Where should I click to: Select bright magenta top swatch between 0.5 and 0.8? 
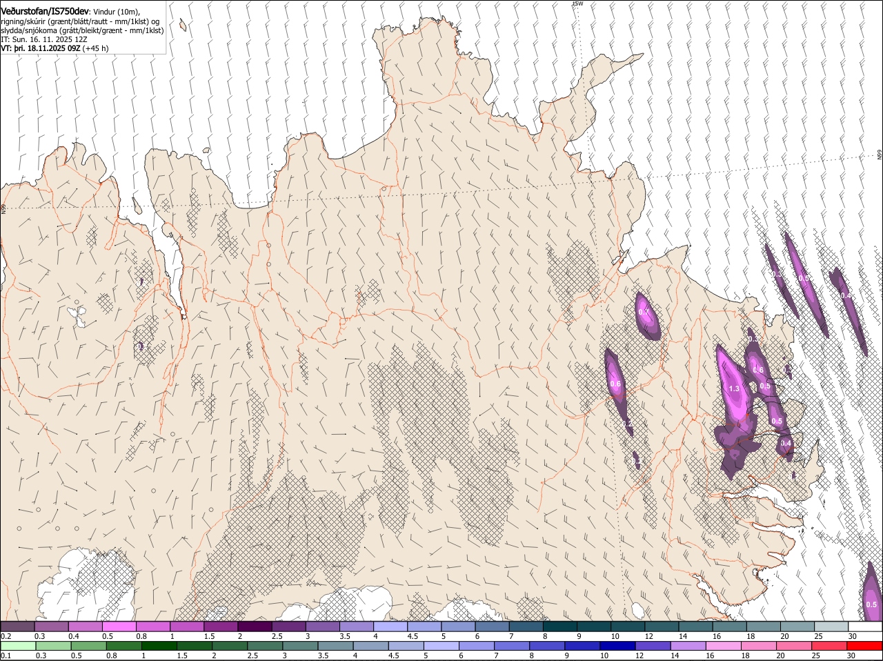coord(119,626)
